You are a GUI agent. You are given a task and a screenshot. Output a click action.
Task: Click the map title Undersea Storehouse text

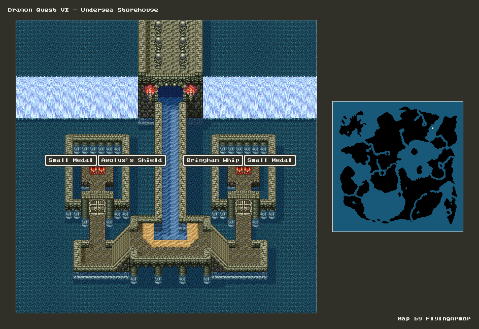click(x=119, y=10)
